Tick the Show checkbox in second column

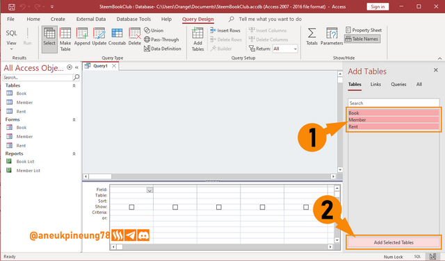(175, 207)
